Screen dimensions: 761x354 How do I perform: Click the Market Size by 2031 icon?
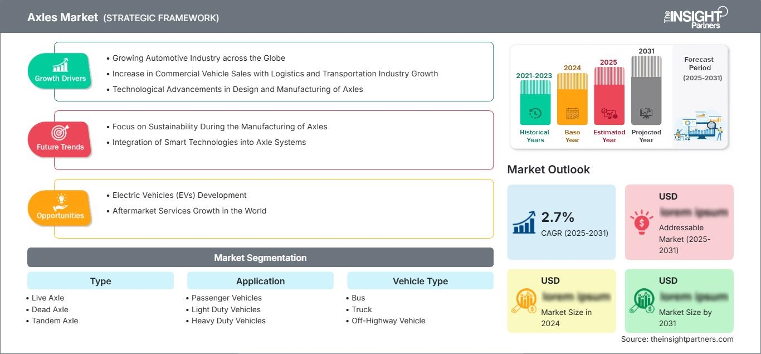point(642,301)
